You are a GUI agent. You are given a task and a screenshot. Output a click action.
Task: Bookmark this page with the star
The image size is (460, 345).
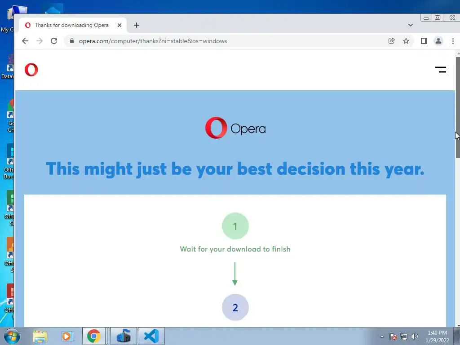406,41
